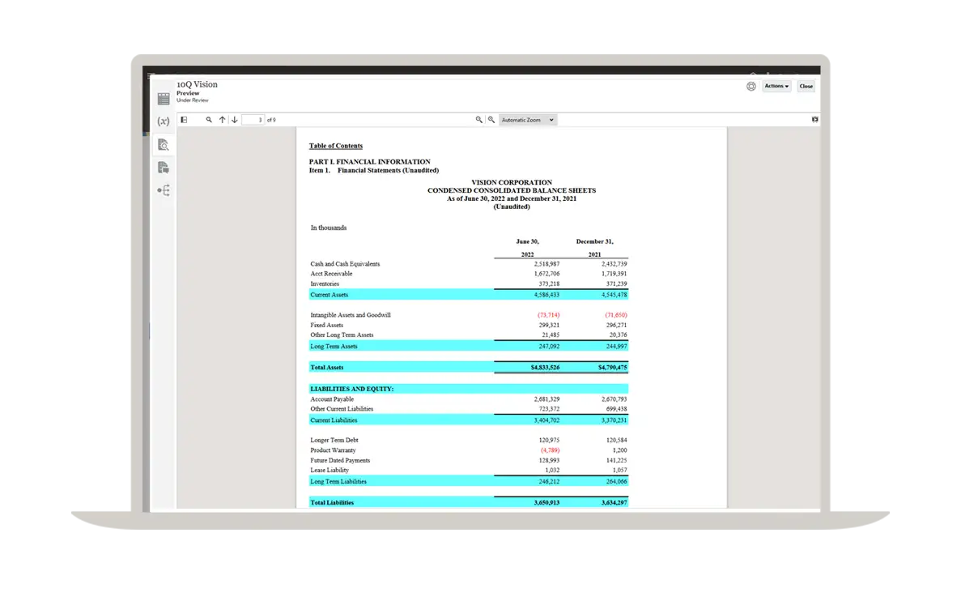The image size is (961, 601).
Task: Open the report grid icon in sidebar
Action: [x=164, y=99]
